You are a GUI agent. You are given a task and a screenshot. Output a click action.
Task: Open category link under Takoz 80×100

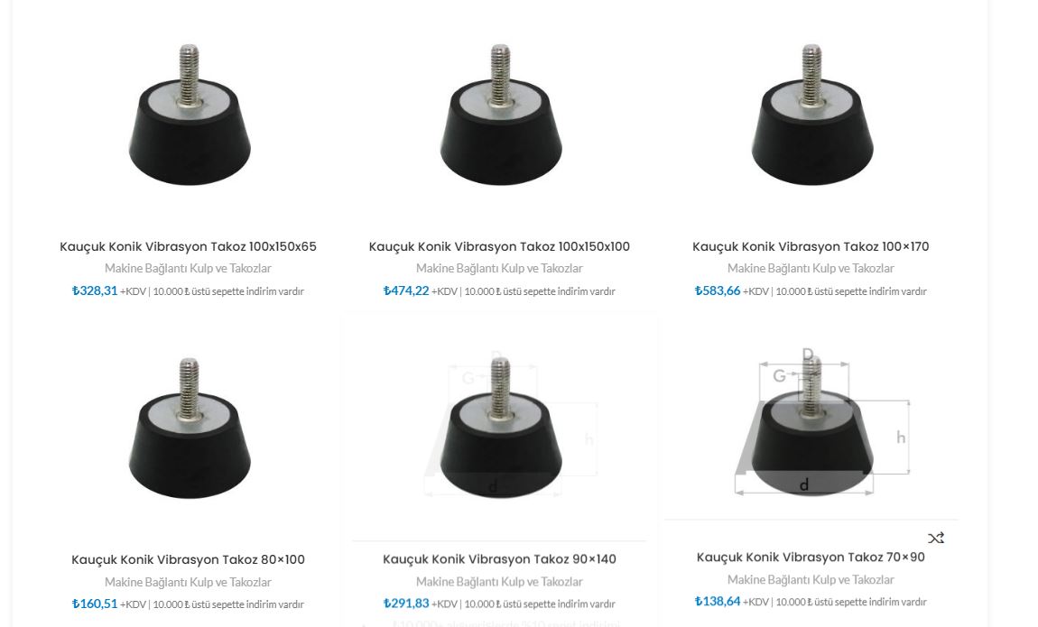[x=188, y=582]
